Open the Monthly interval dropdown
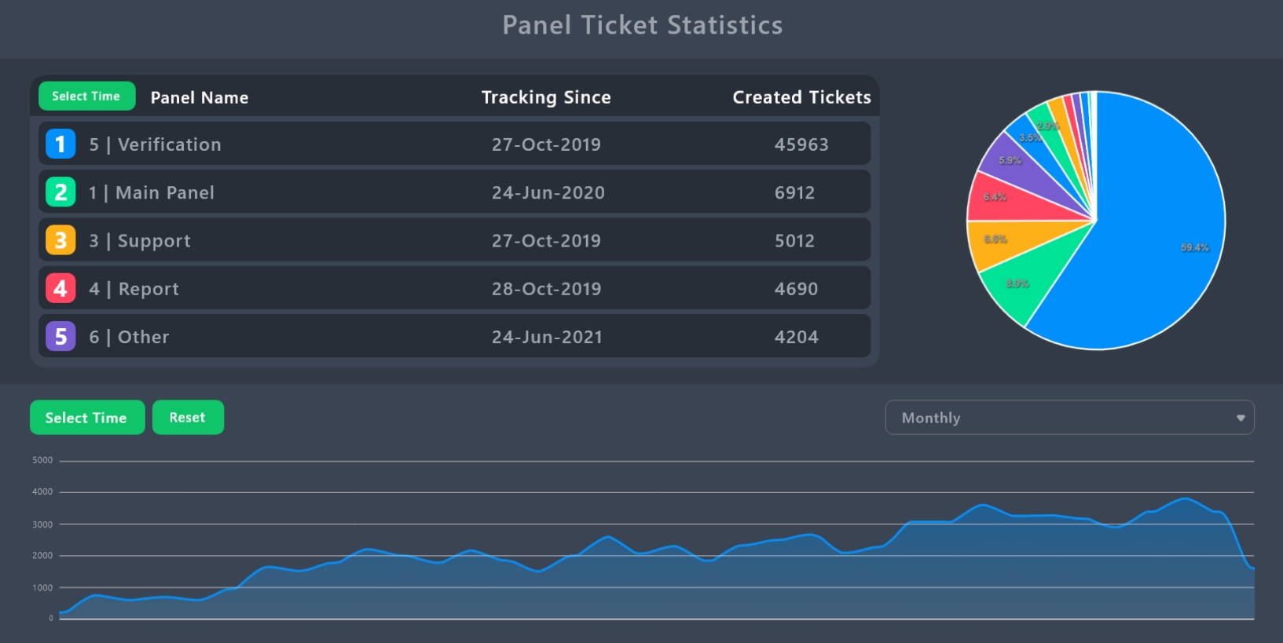This screenshot has width=1283, height=643. tap(1069, 418)
